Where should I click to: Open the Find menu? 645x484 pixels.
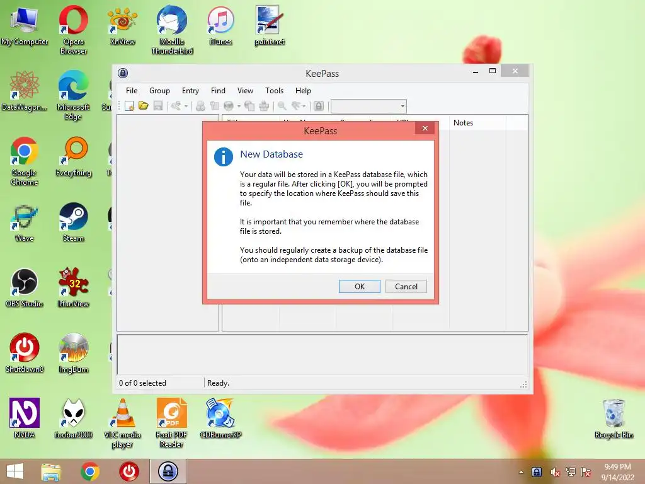(x=218, y=91)
